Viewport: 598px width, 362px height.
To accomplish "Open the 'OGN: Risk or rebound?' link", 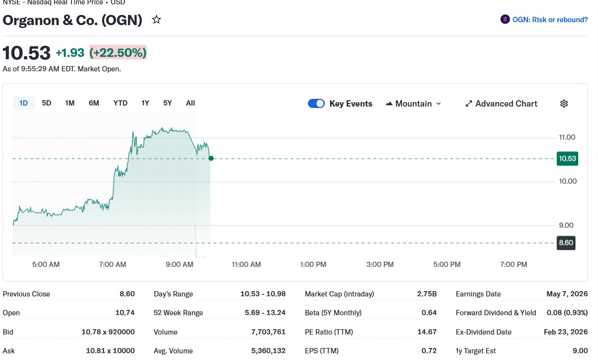I will (550, 20).
